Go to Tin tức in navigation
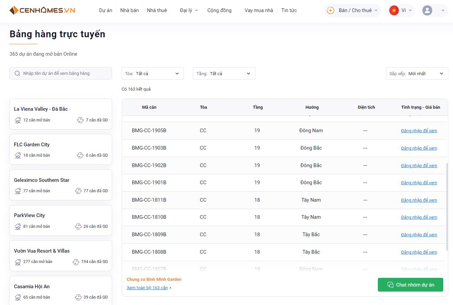The width and height of the screenshot is (453, 305). click(289, 10)
